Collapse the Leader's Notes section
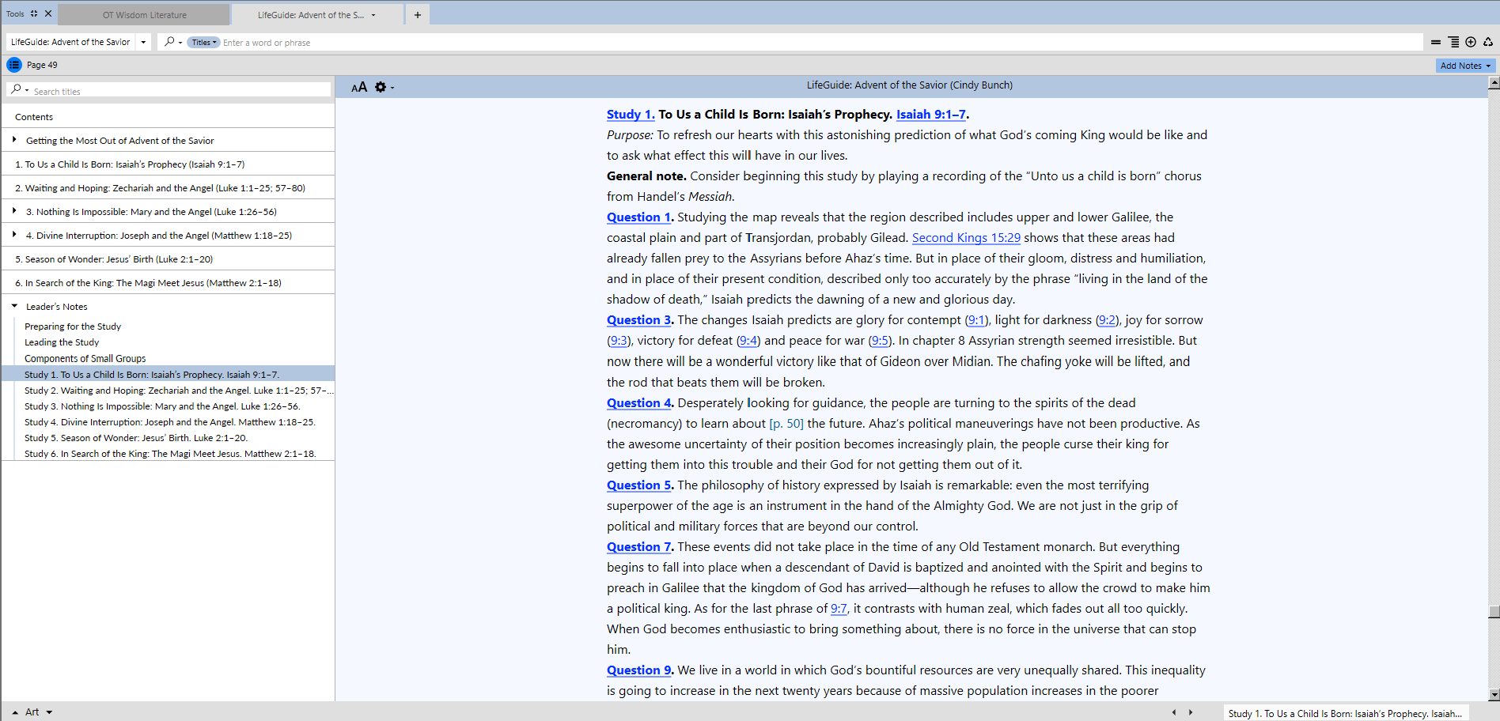 tap(14, 306)
